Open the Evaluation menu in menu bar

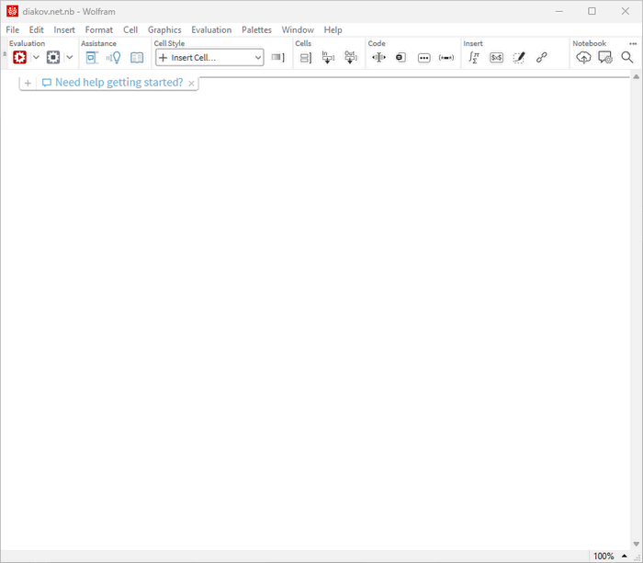(x=211, y=29)
